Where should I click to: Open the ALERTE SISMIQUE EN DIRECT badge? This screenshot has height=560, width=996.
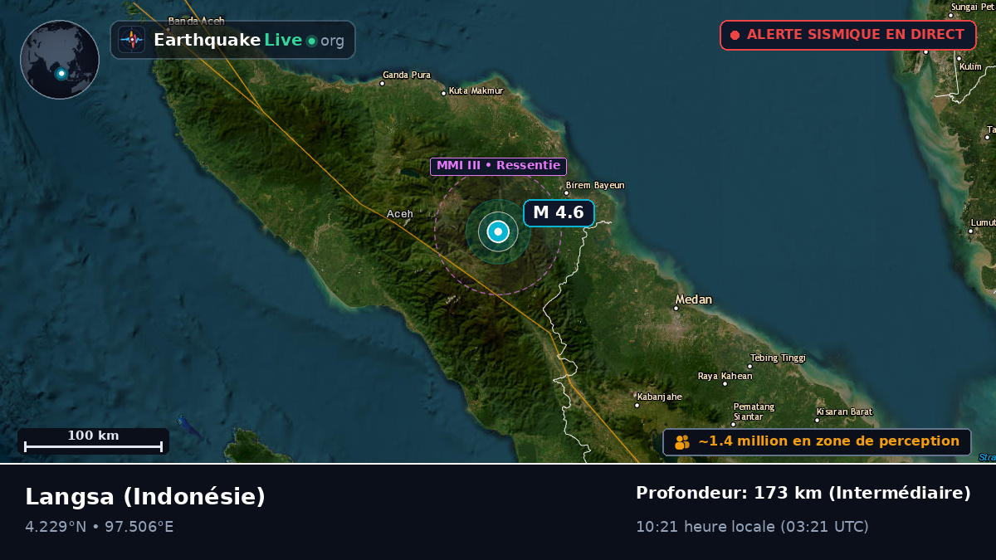tap(848, 35)
